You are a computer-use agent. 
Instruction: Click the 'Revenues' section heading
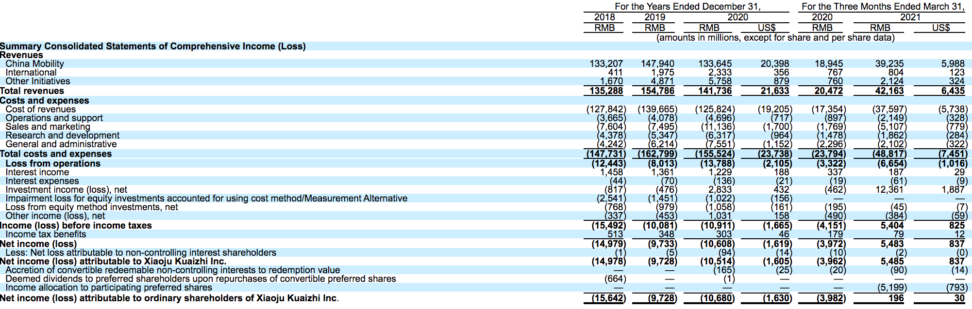point(21,55)
